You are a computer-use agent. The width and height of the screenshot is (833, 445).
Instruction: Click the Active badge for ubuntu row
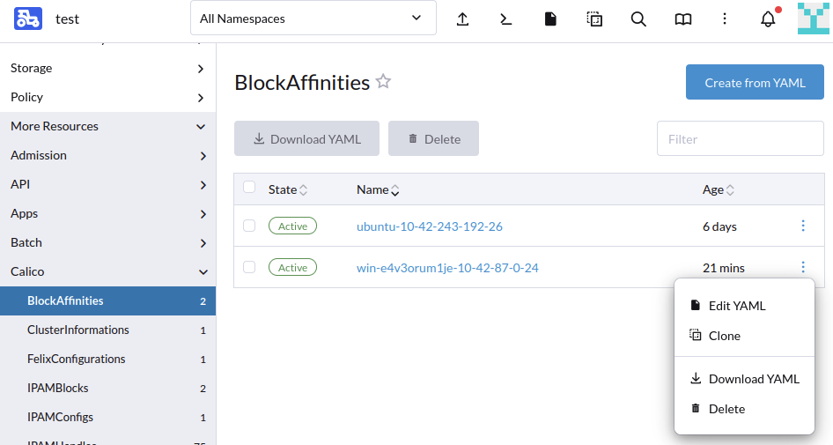[292, 226]
